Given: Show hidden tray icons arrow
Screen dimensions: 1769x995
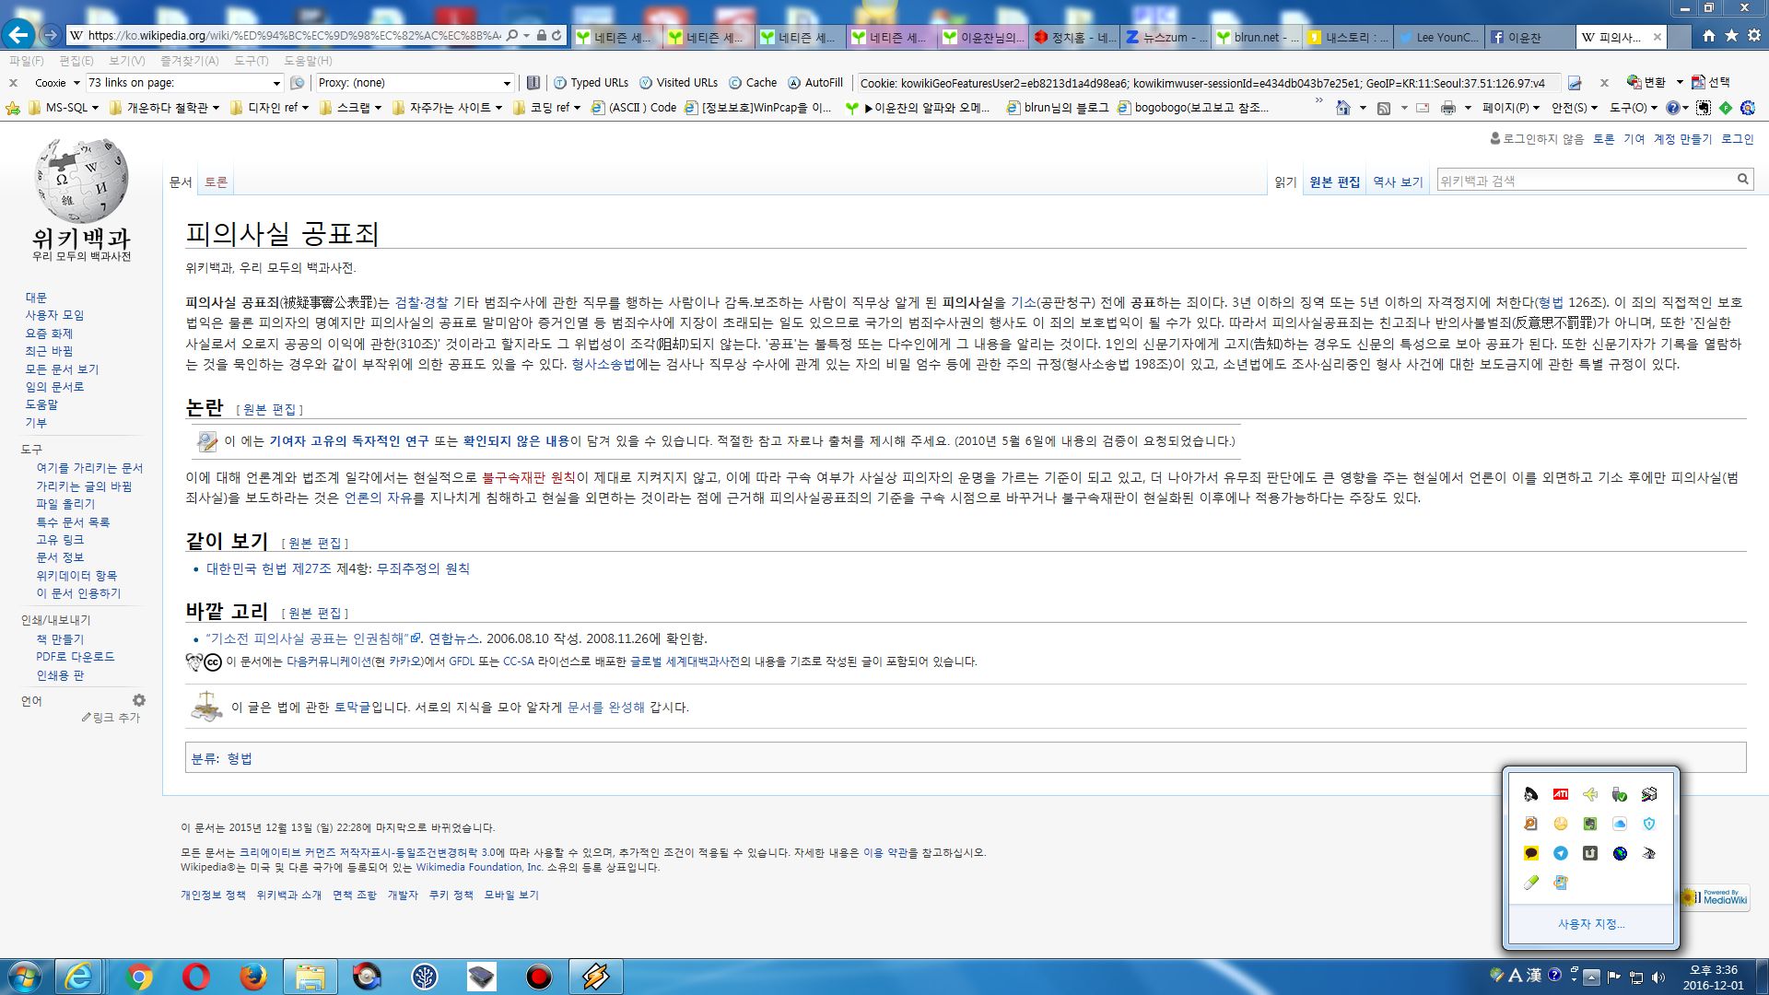Looking at the screenshot, I should [1591, 977].
